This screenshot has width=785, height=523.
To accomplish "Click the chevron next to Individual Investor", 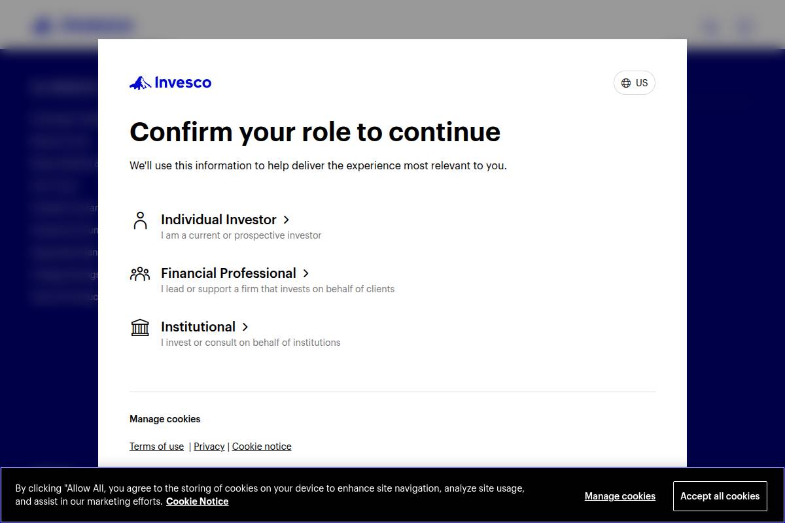I will click(286, 220).
